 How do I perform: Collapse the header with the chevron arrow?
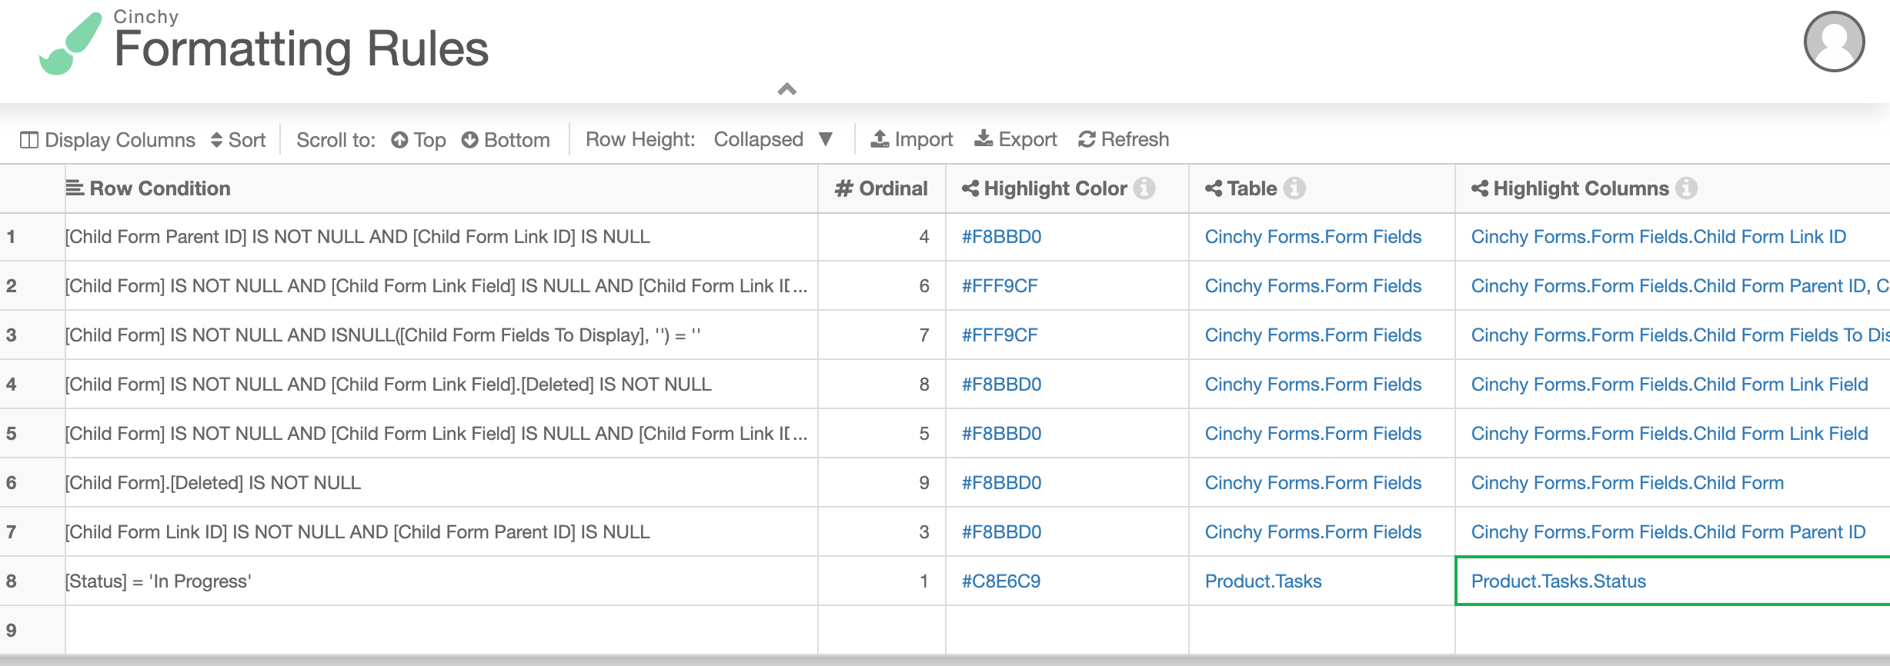786,89
